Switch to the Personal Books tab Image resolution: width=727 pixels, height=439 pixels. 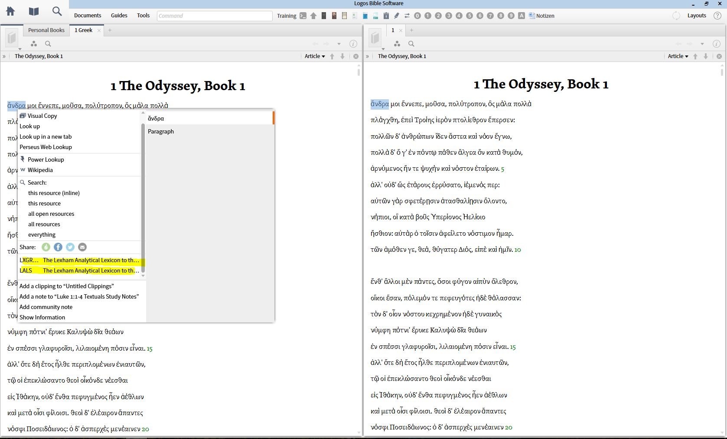tap(46, 30)
